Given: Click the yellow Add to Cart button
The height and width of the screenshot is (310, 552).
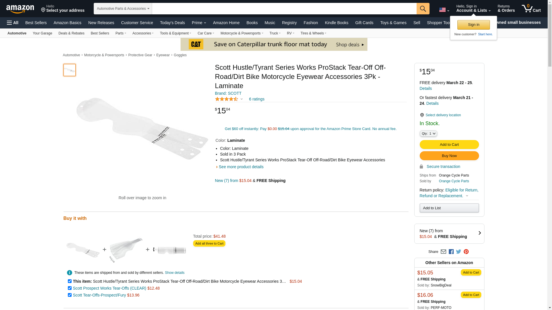Looking at the screenshot, I should 449,145.
